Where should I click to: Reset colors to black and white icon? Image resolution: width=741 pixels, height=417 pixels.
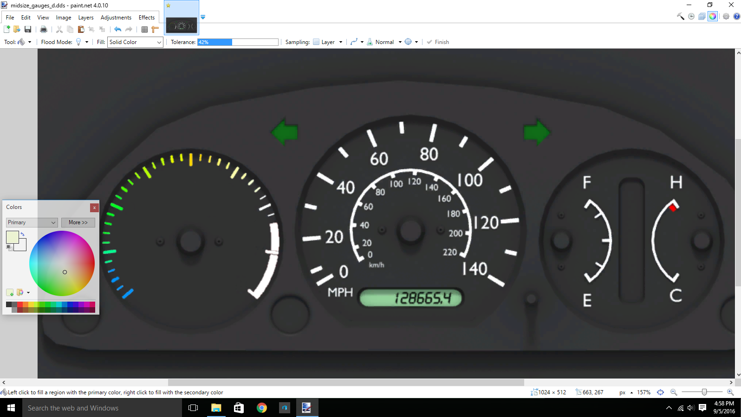[9, 248]
